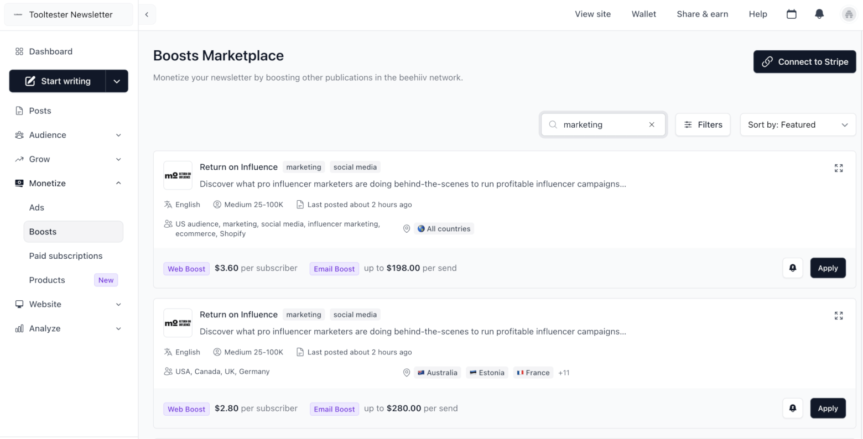Expand first Return on Influence card

click(839, 168)
